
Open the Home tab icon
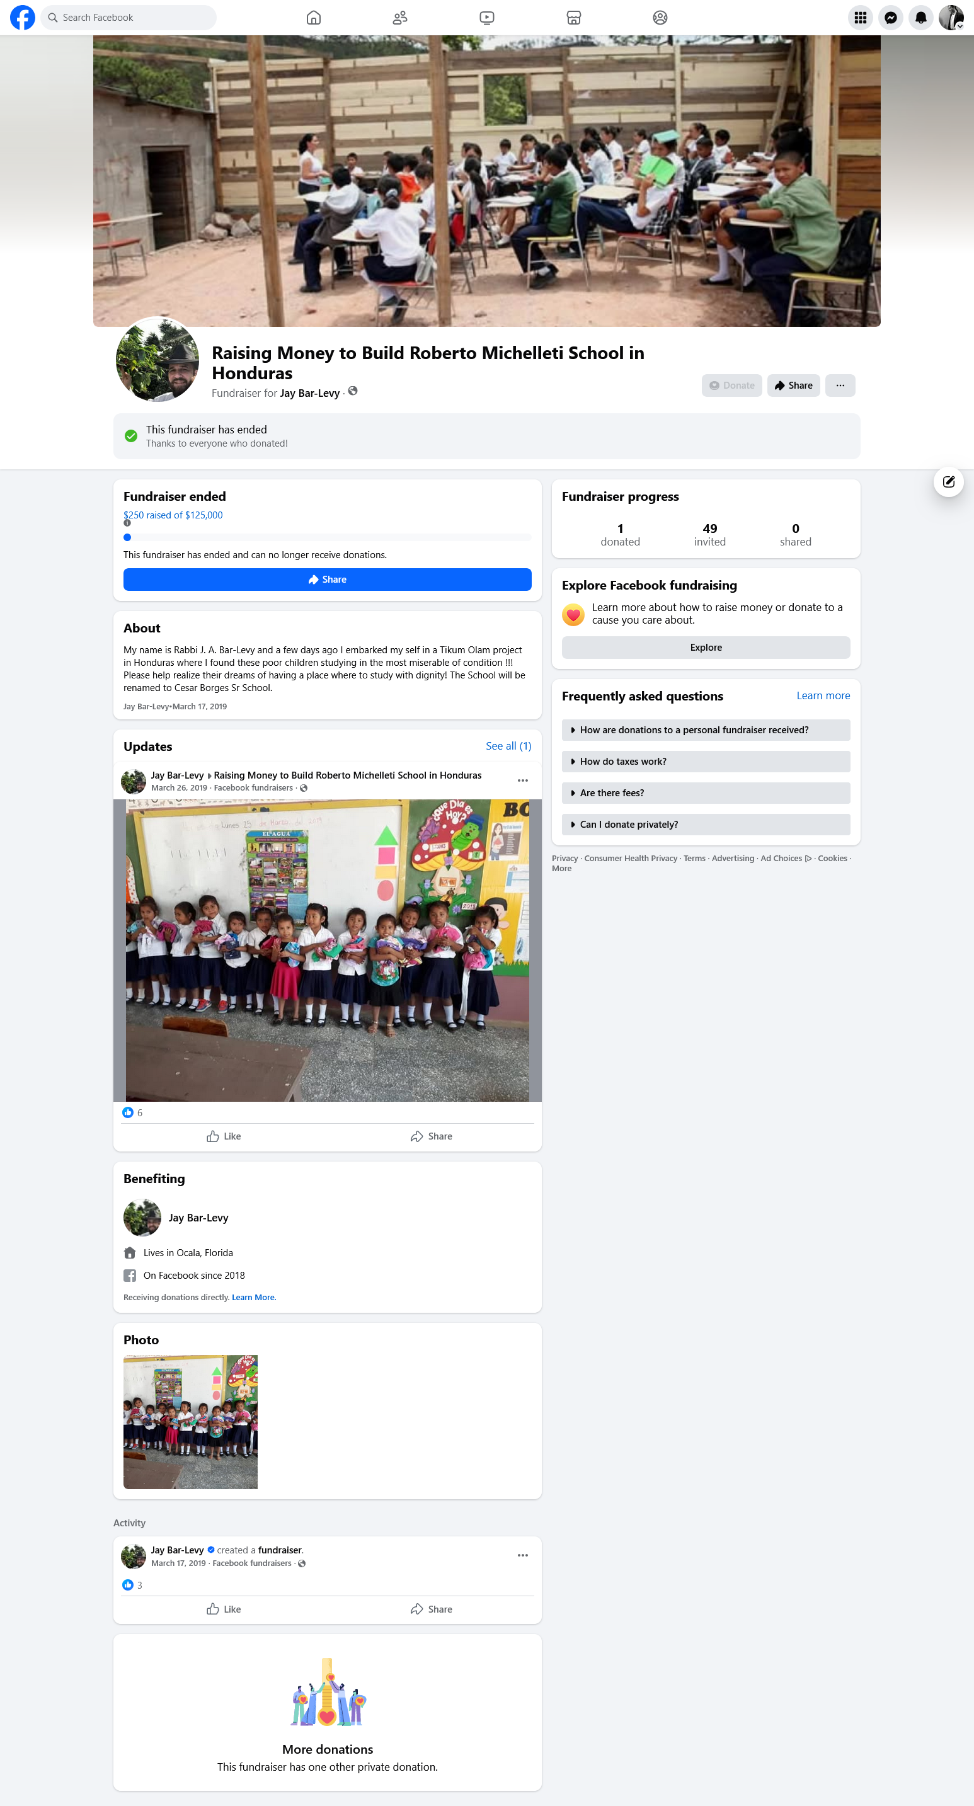point(314,18)
